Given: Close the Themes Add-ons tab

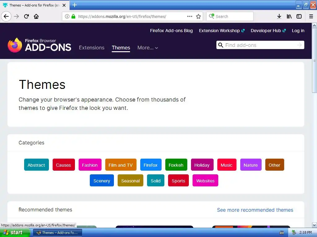Looking at the screenshot, I should [x=64, y=5].
